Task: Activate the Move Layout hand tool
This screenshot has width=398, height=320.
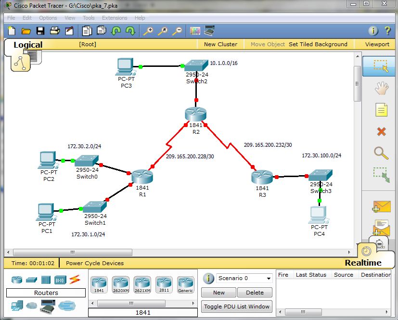Action: [382, 89]
